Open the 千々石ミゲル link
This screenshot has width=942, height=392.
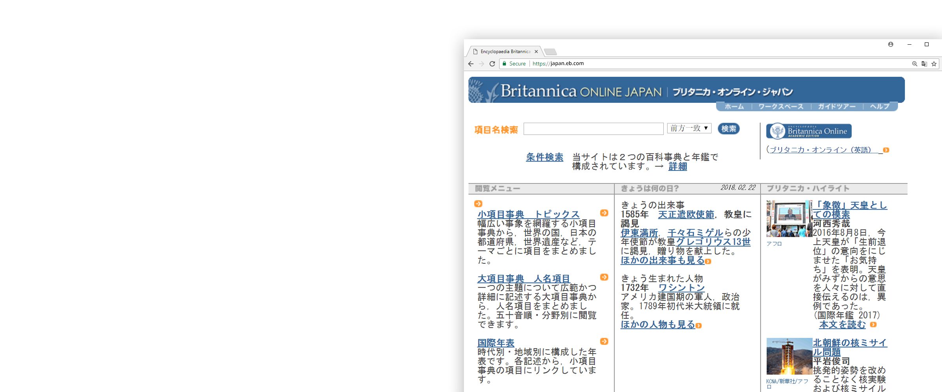click(x=695, y=233)
